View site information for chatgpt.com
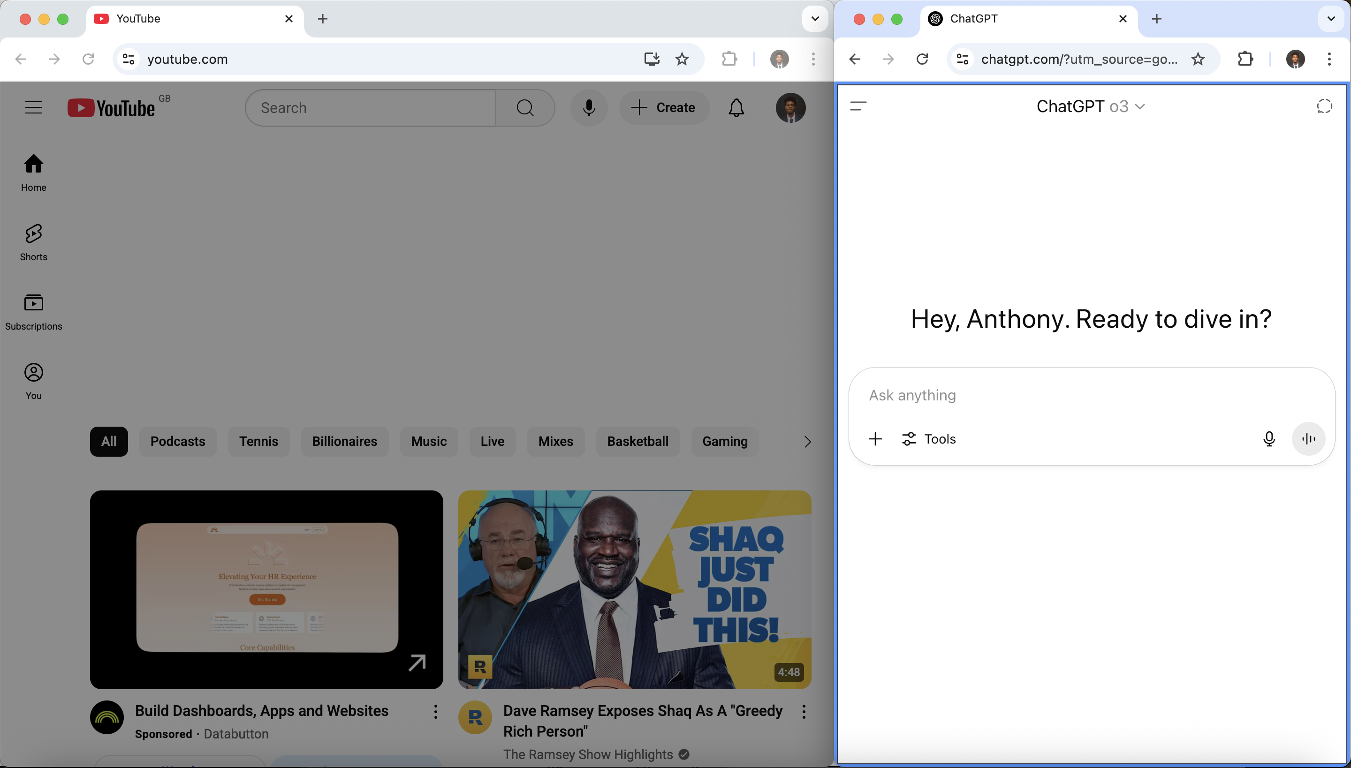This screenshot has height=768, width=1351. [962, 59]
